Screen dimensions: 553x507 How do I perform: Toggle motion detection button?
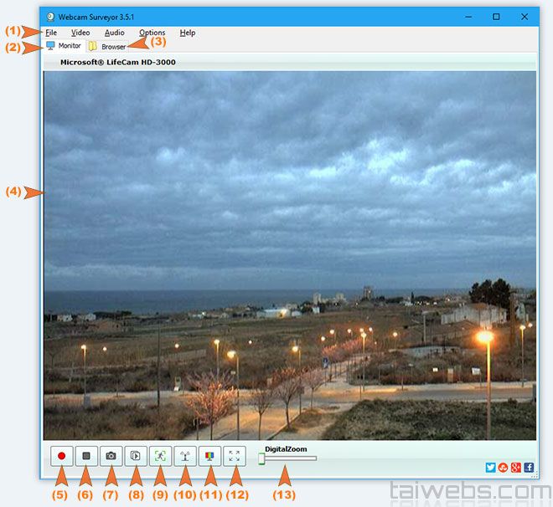pos(160,457)
